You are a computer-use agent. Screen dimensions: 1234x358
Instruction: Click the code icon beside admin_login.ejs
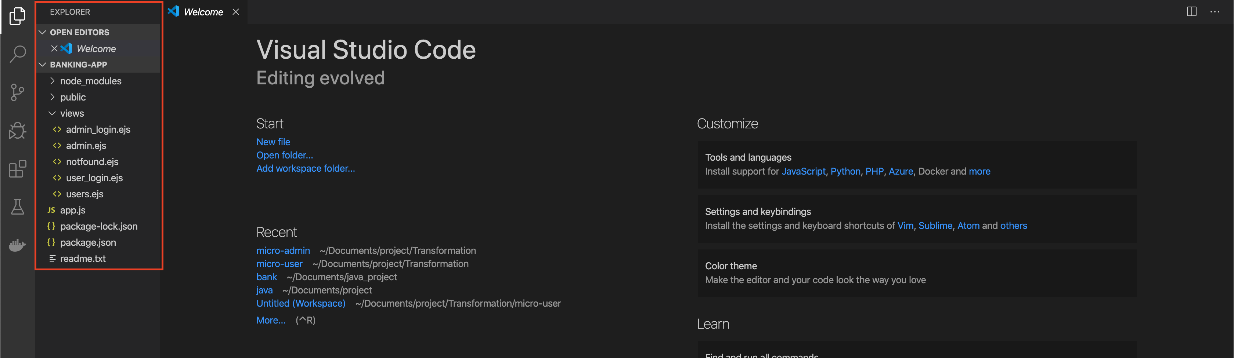click(57, 129)
